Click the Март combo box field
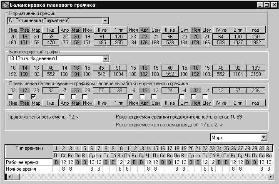Viewport: 279px width, 184px height. [x=239, y=138]
